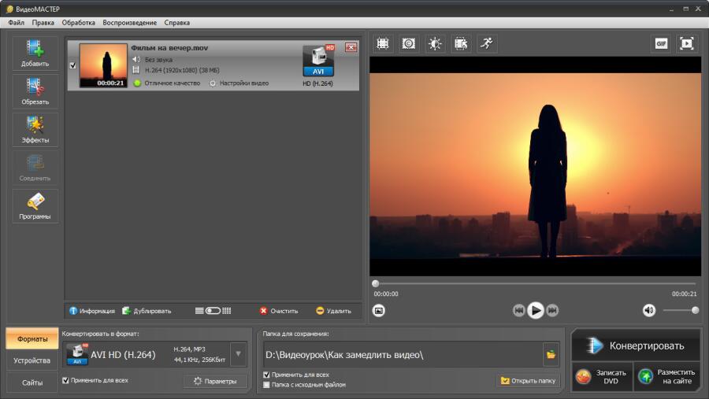The width and height of the screenshot is (709, 399).
Task: Open the crop tool above the preview
Action: pyautogui.click(x=383, y=43)
